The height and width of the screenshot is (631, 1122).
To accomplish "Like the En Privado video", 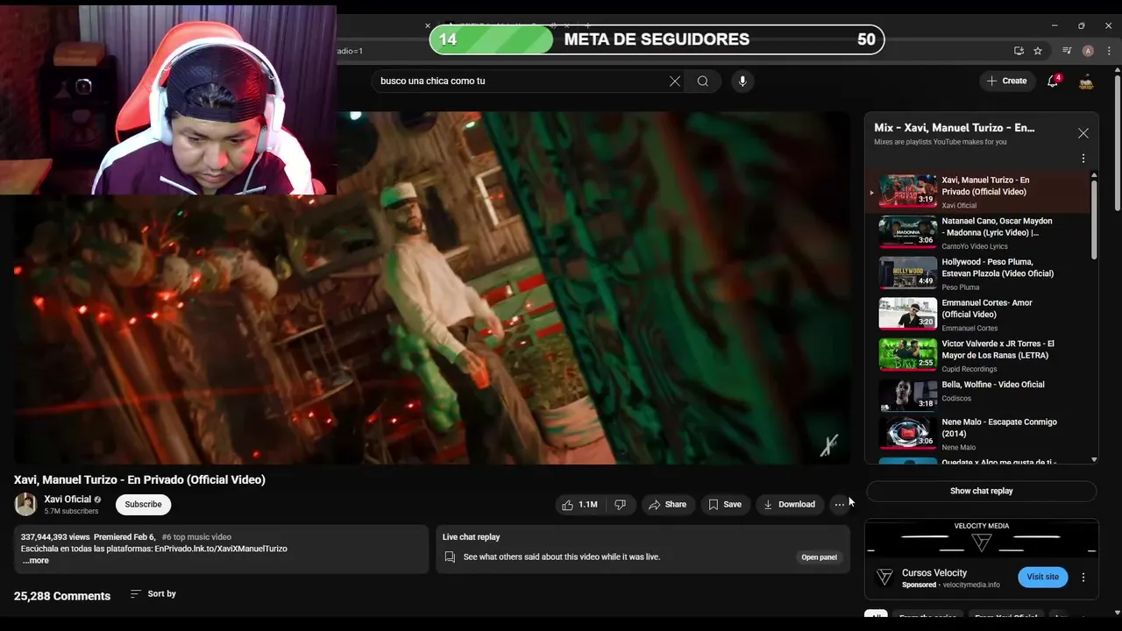I will [x=580, y=504].
